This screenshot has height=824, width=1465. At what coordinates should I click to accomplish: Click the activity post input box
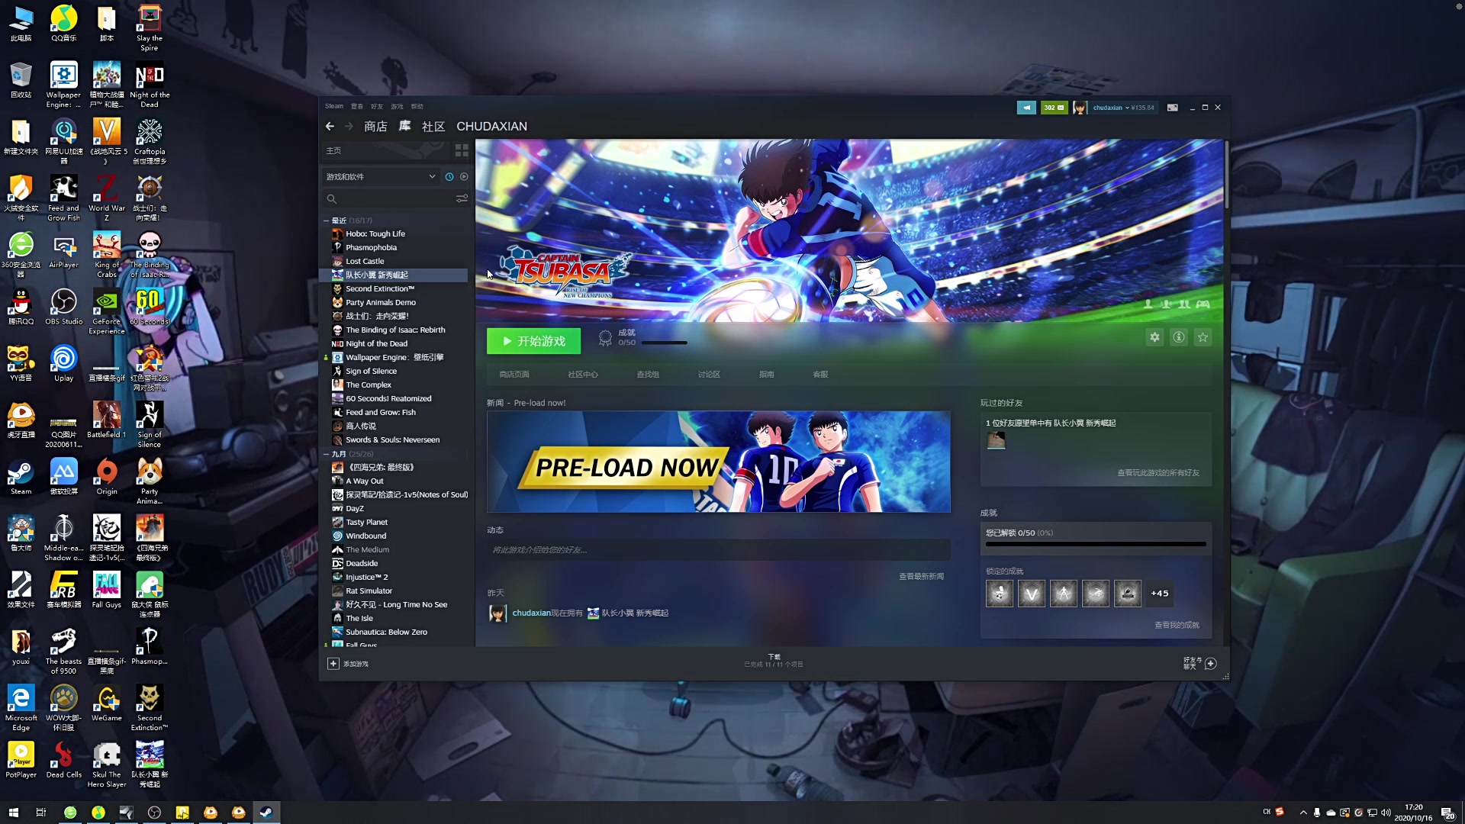point(718,550)
